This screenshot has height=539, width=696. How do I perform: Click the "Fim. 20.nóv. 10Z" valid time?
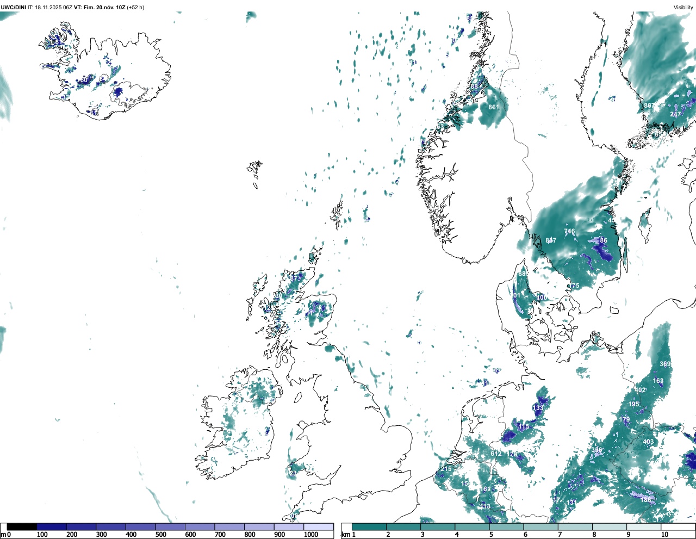104,7
